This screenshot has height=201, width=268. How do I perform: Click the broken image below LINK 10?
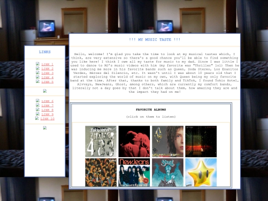[45, 128]
